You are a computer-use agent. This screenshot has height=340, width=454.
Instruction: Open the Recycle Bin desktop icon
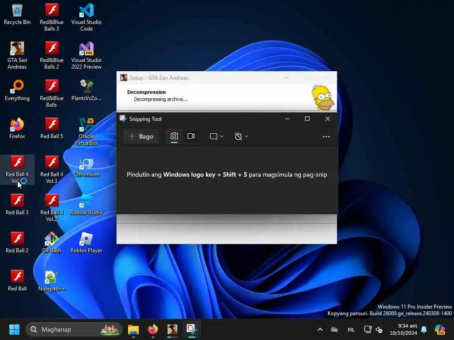17,15
